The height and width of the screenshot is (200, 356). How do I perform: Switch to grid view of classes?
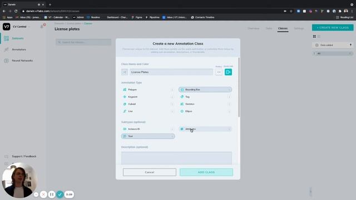click(314, 36)
